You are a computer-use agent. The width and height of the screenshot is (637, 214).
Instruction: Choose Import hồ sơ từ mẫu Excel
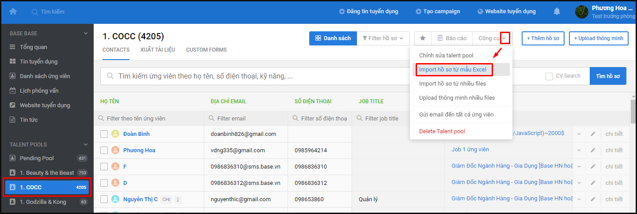click(461, 70)
